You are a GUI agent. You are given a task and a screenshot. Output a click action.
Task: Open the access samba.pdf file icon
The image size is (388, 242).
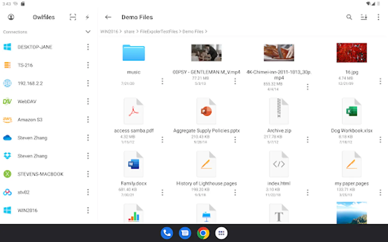point(134,111)
